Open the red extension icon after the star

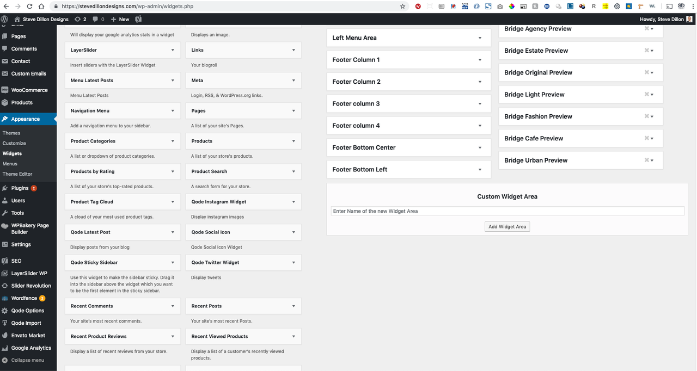click(x=418, y=7)
